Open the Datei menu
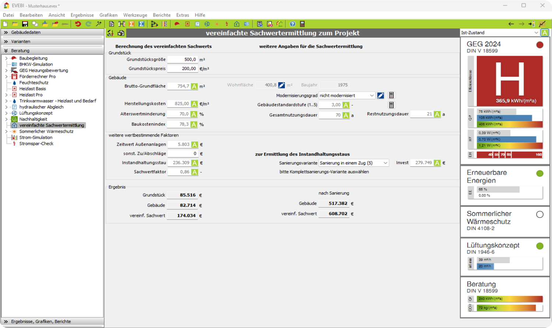The width and height of the screenshot is (552, 328). tap(8, 15)
